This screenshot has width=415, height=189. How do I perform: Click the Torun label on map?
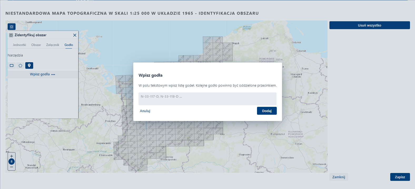click(299, 144)
